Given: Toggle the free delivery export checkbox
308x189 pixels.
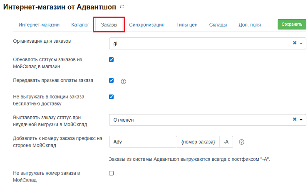Looking at the screenshot, I should (x=112, y=97).
